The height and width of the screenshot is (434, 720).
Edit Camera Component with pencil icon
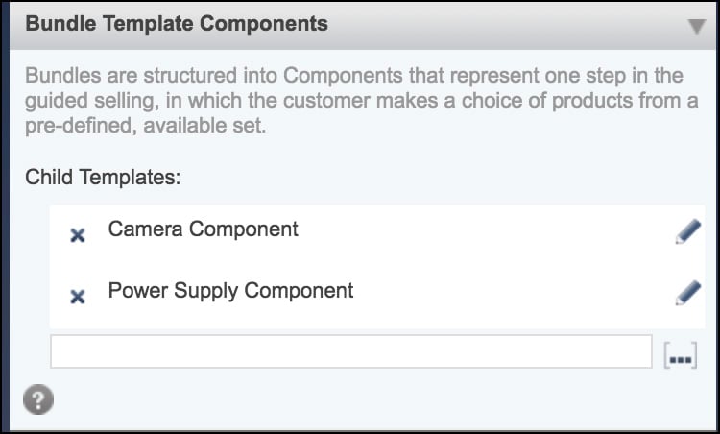pos(687,231)
